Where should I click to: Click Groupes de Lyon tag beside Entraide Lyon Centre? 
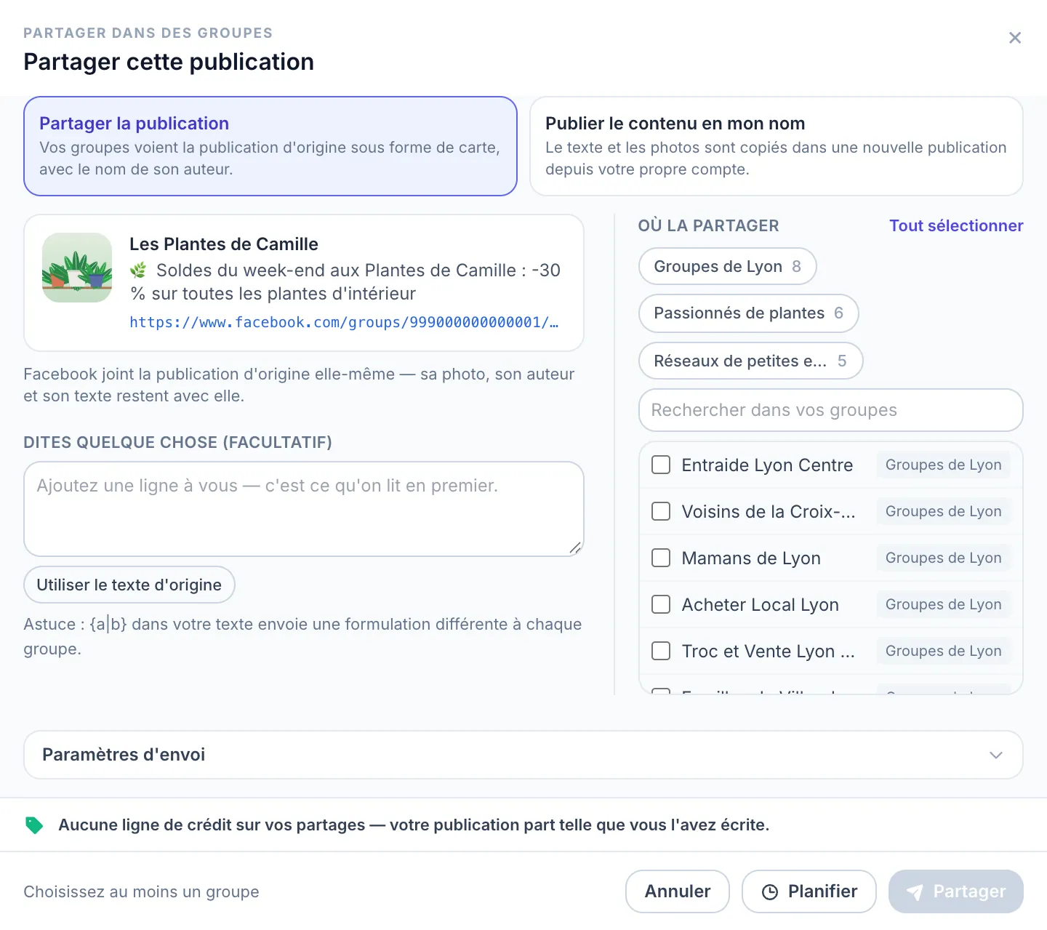(x=943, y=465)
